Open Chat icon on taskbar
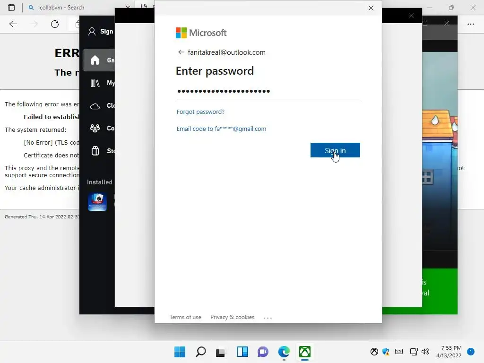This screenshot has width=484, height=363. click(x=263, y=352)
